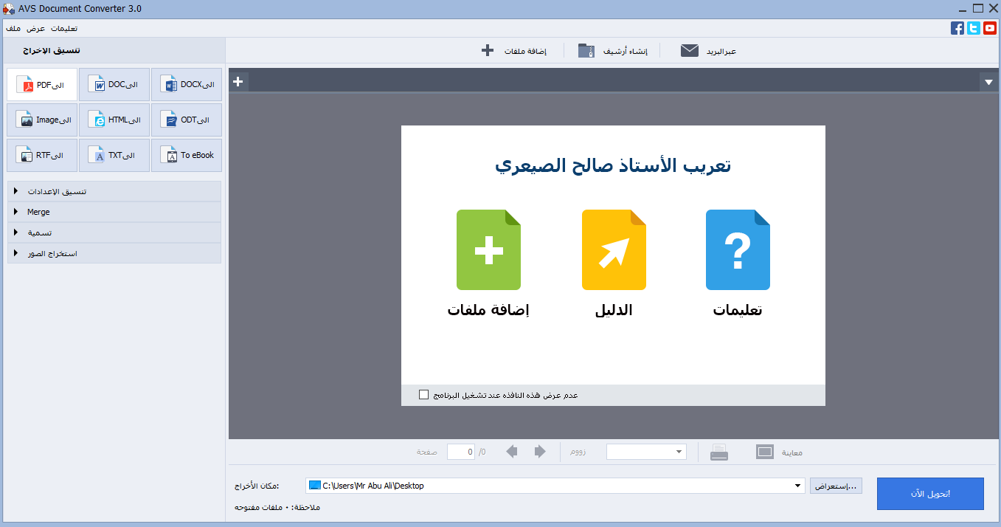The height and width of the screenshot is (527, 1001).
Task: Open the Facebook page icon
Action: tap(957, 28)
